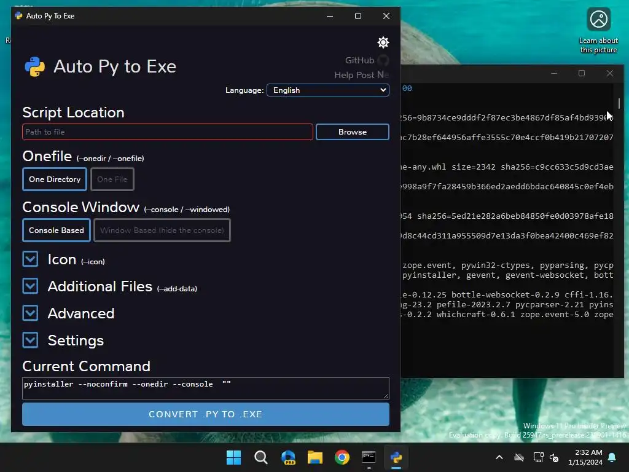Viewport: 629px width, 472px height.
Task: Click the Auto Py to Exe taskbar icon
Action: click(396, 457)
